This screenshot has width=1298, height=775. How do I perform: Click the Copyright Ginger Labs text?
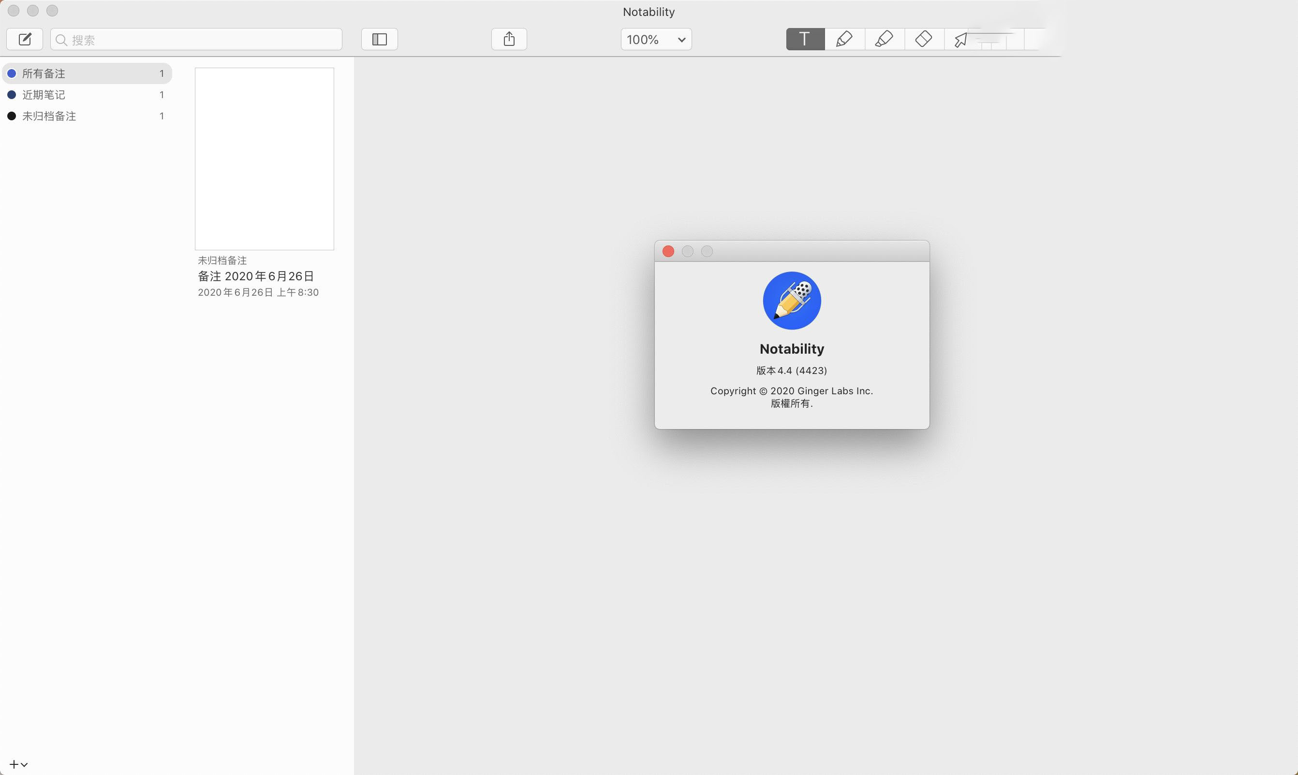[x=792, y=390]
